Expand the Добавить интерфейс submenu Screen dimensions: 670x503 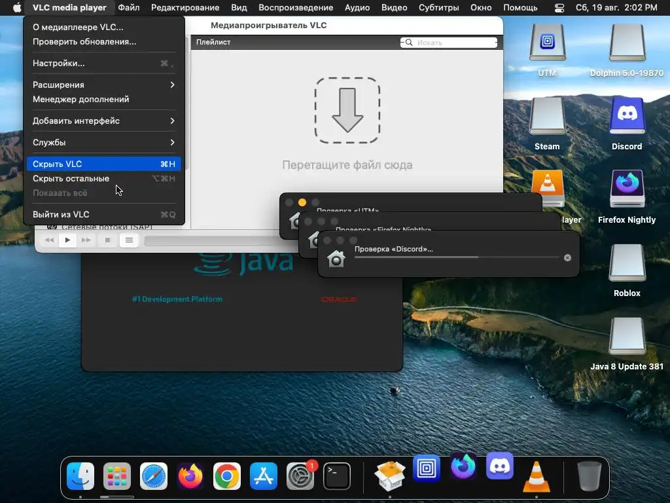pos(104,121)
